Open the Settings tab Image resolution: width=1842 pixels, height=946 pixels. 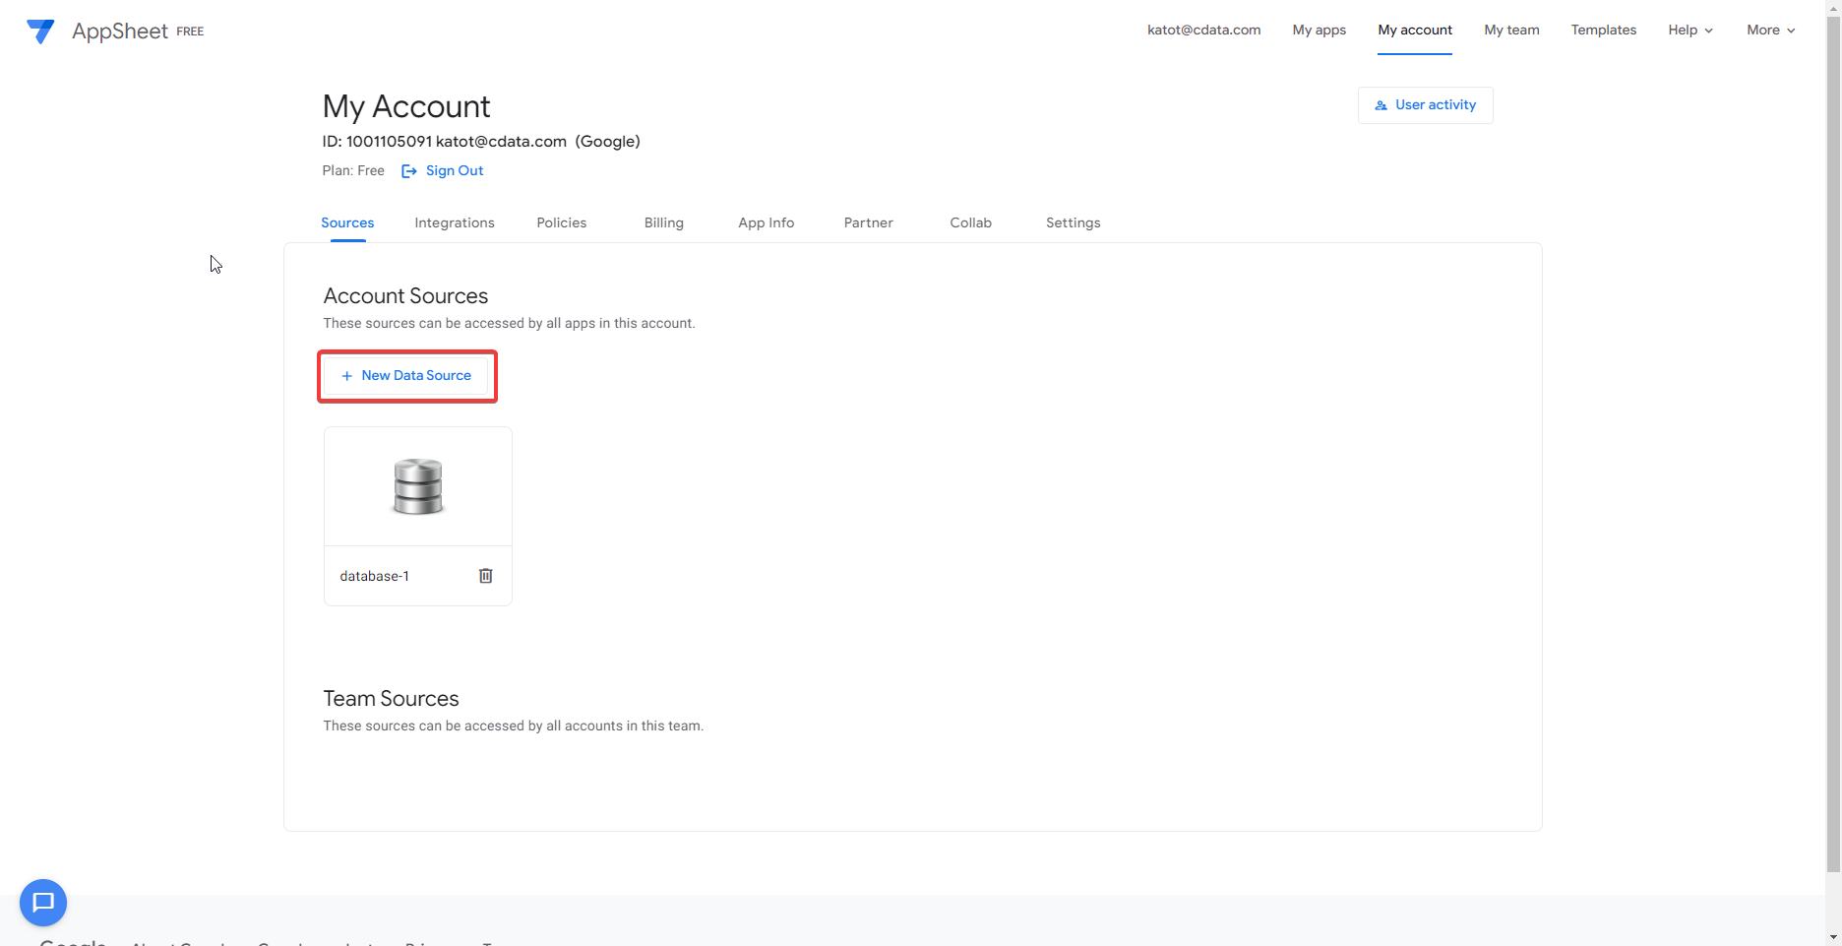click(x=1074, y=223)
